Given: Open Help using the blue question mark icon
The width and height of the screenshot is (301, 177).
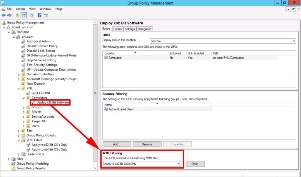Looking at the screenshot, I should [39, 15].
